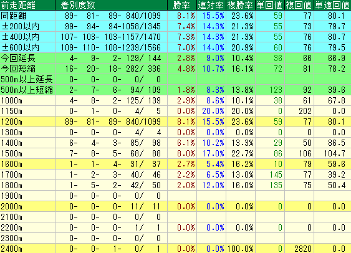The image size is (351, 253).
Task: Select the 1500m row label
Action: 12,153
